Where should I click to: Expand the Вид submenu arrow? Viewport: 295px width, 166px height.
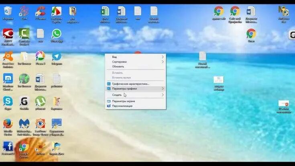pos(163,57)
